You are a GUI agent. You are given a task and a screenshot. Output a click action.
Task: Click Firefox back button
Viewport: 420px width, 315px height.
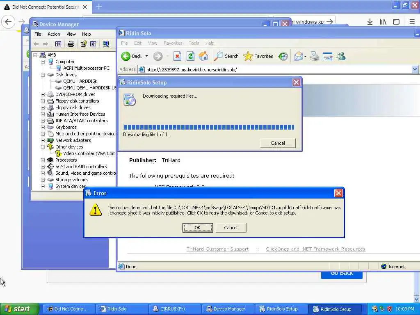[8, 22]
